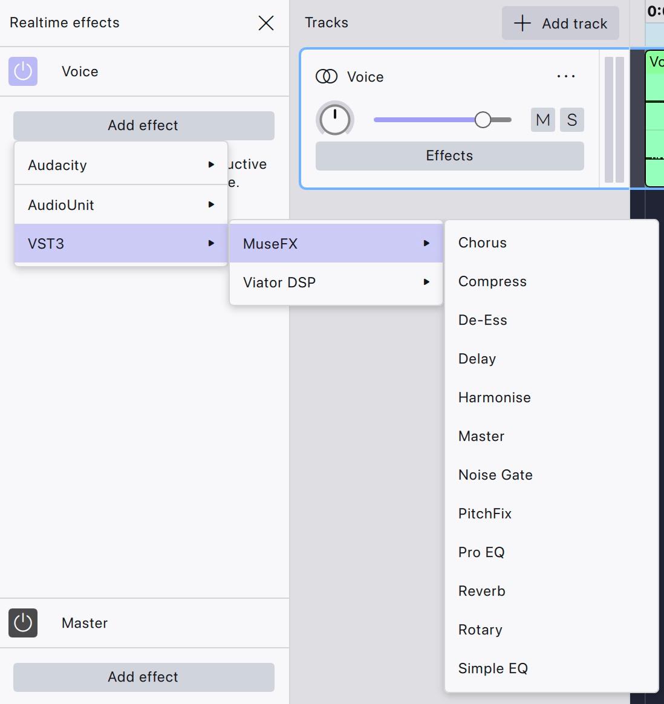Close the Realtime effects panel
Screen dimensions: 664x704
(265, 23)
